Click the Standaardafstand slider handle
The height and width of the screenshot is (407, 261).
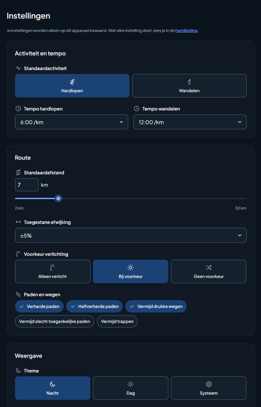[58, 198]
